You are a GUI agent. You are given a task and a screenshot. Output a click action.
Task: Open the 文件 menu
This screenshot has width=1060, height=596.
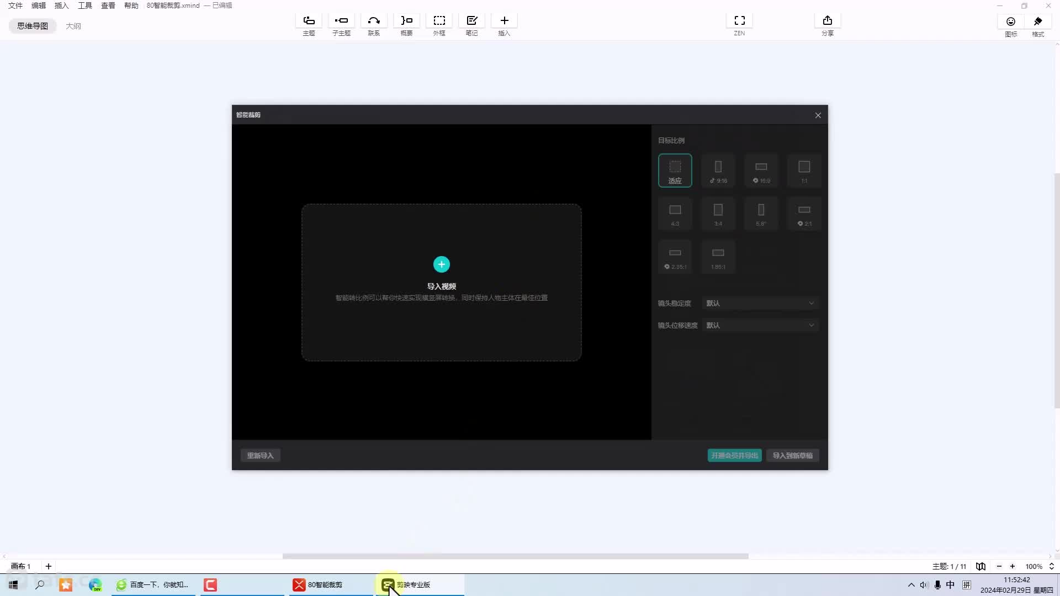coord(15,6)
